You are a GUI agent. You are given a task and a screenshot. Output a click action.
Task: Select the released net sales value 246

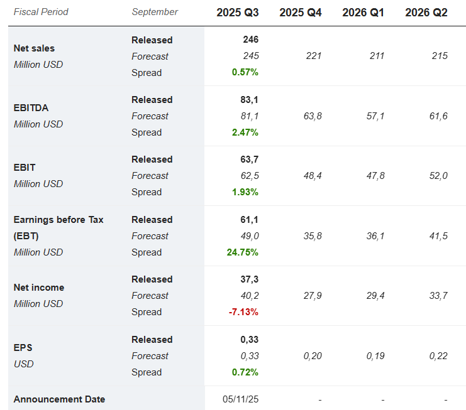250,40
